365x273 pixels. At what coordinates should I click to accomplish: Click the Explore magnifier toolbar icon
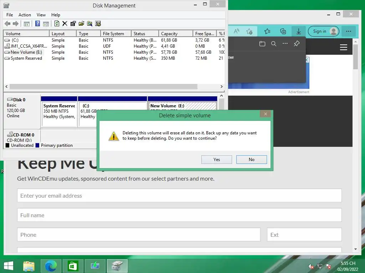[x=89, y=23]
